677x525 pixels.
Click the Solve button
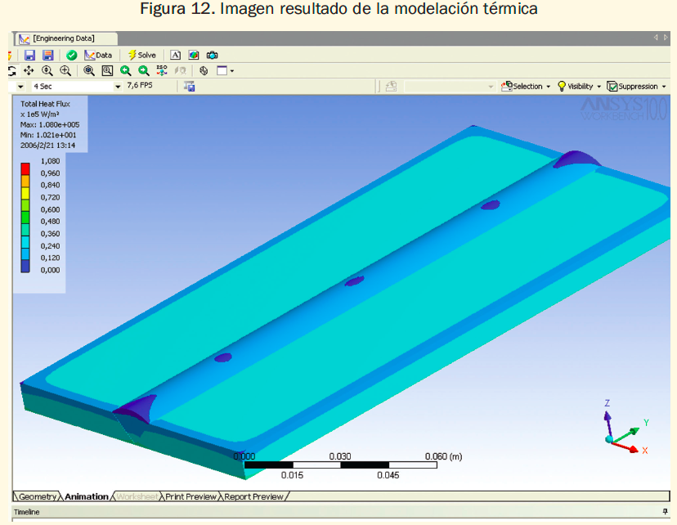coord(141,55)
